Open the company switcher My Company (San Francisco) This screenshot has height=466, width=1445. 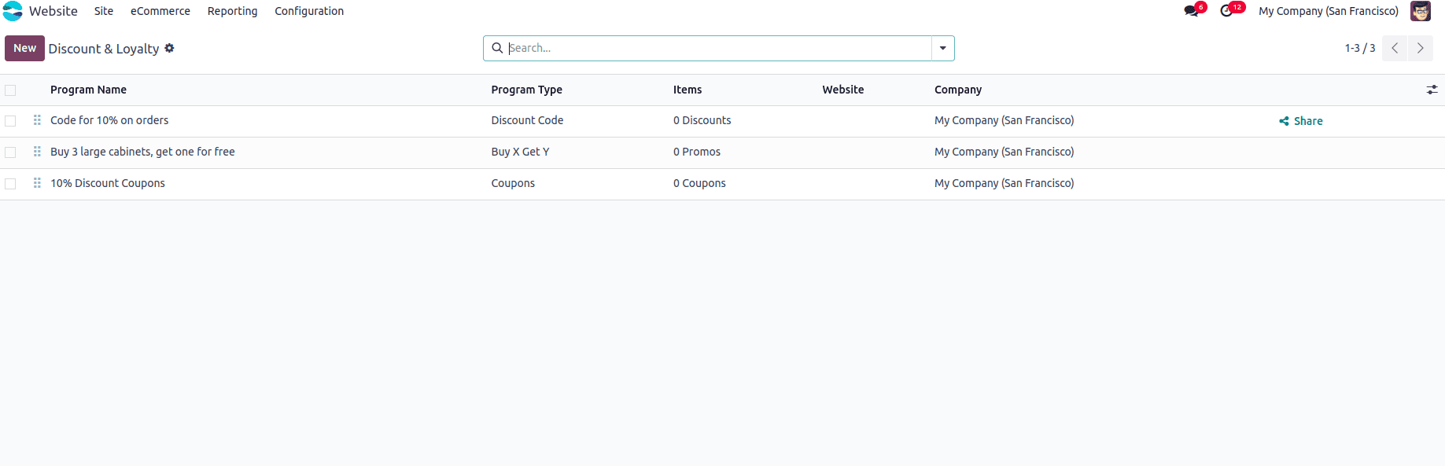tap(1329, 11)
